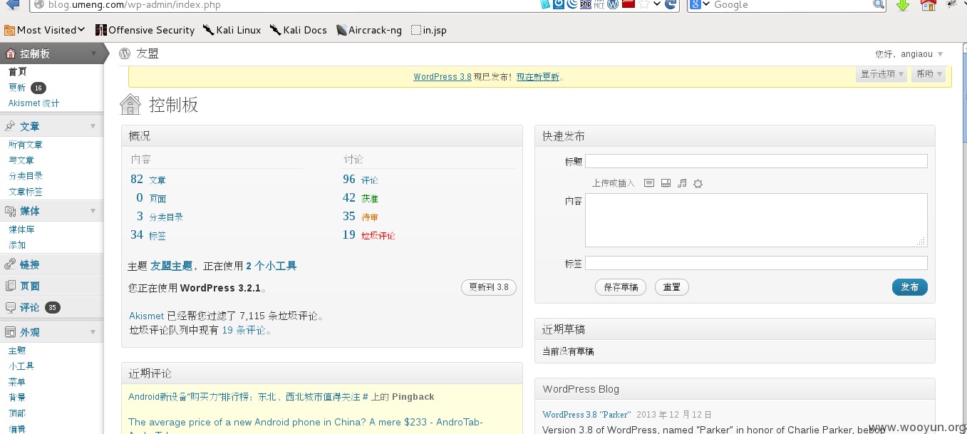Click the 标签 input field in 快速发布
Image resolution: width=967 pixels, height=434 pixels.
coord(756,263)
